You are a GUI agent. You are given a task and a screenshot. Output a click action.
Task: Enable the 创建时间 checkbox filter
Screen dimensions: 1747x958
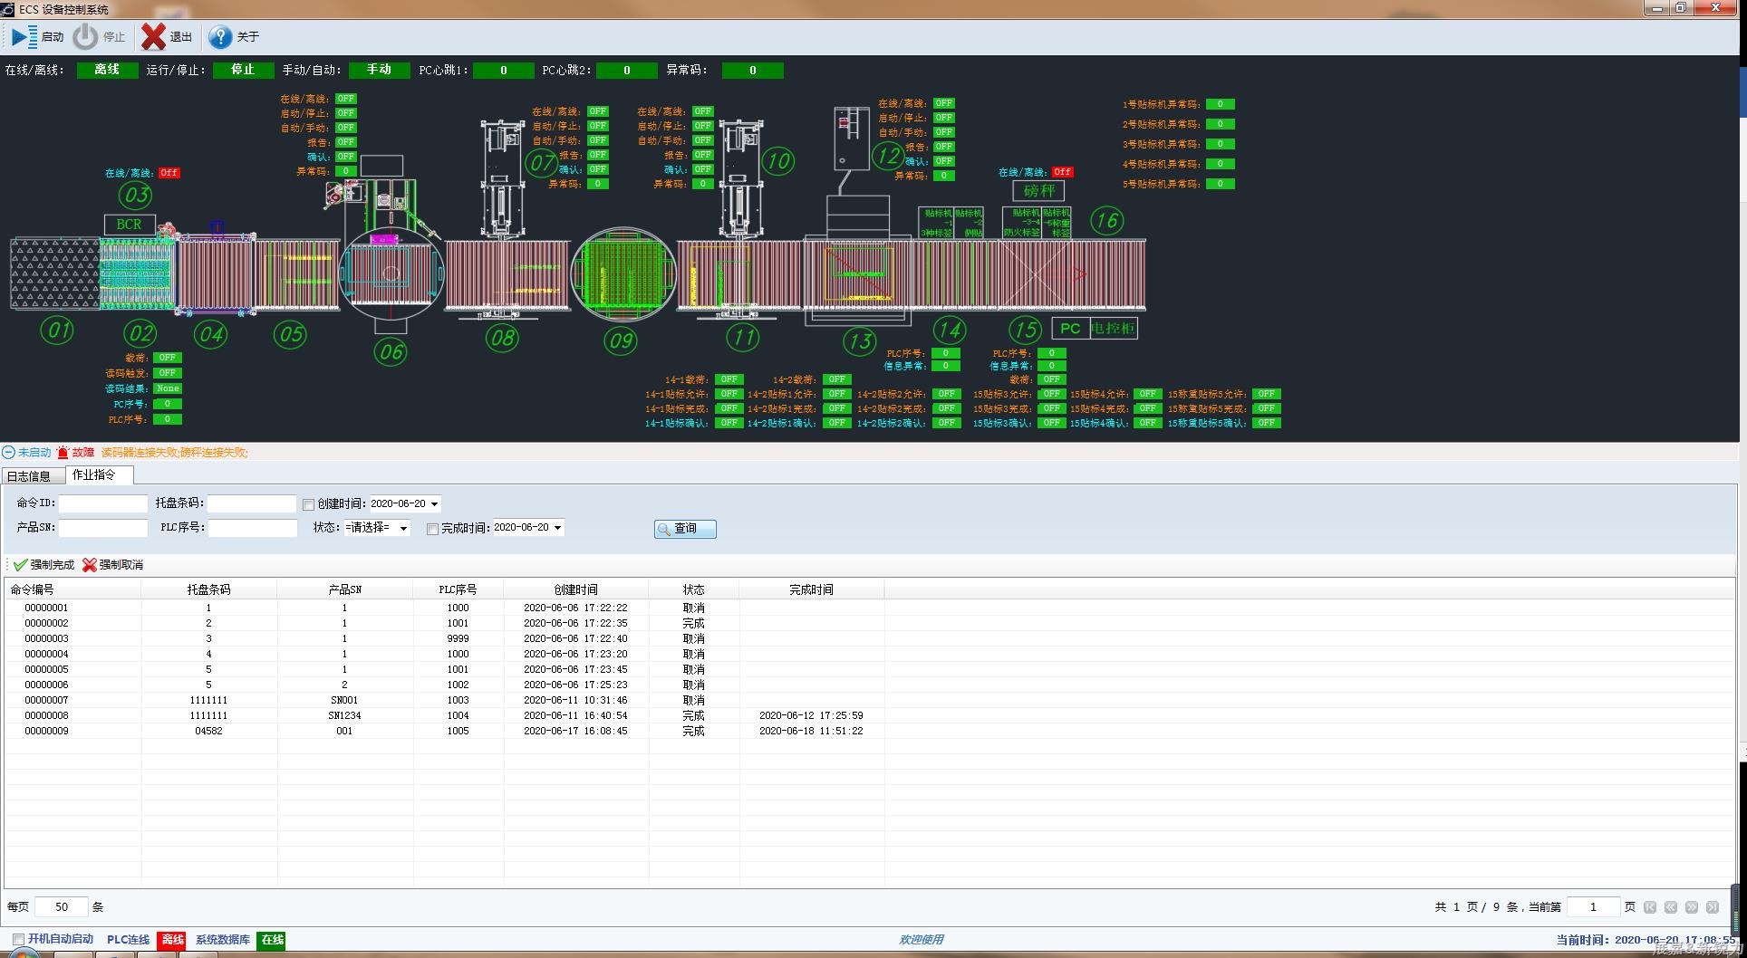pos(308,504)
